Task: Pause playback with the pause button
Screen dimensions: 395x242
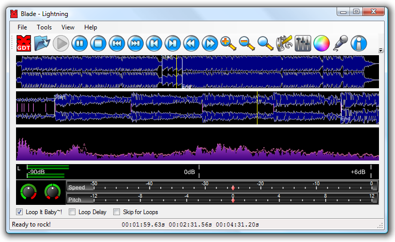Action: [80, 43]
